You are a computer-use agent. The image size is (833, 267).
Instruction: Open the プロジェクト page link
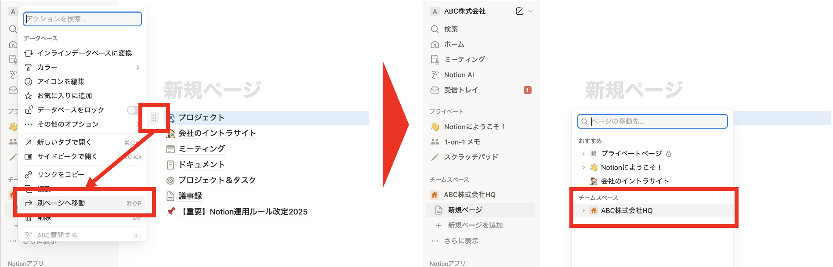[201, 118]
